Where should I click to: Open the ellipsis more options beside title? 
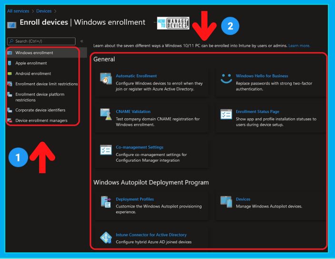(155, 22)
